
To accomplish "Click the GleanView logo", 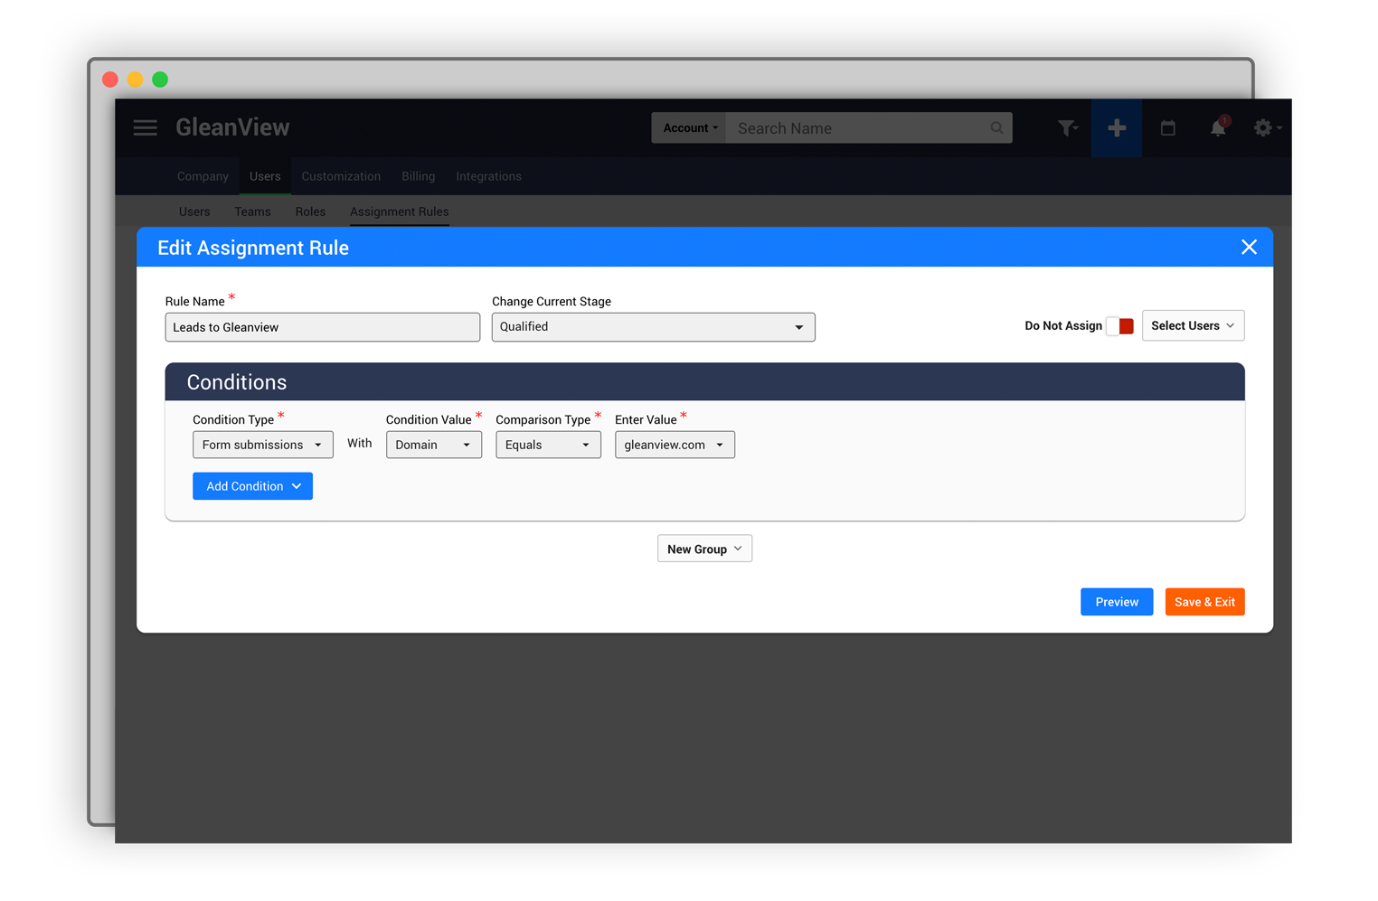I will (232, 127).
